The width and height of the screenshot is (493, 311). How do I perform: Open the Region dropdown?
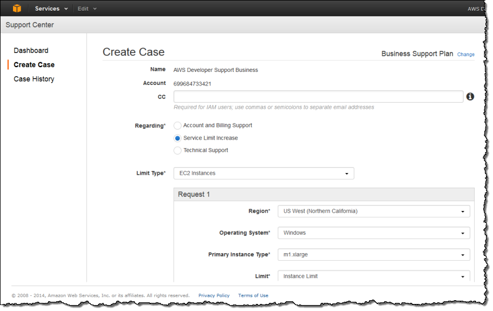(373, 211)
